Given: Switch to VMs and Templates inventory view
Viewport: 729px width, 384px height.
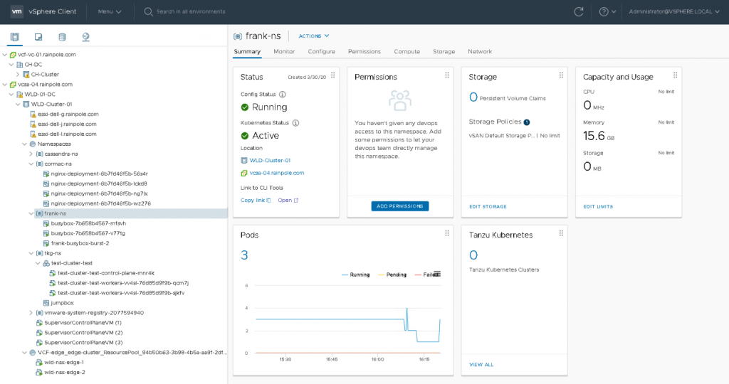Looking at the screenshot, I should point(38,37).
